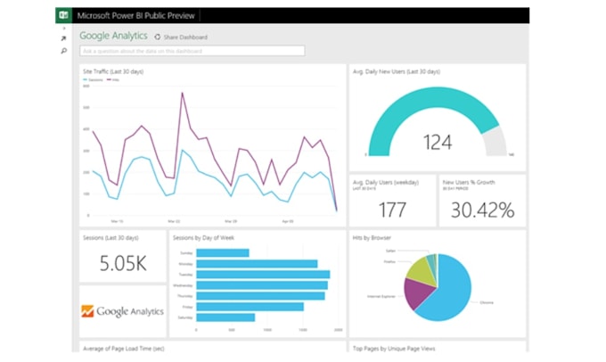Click the Safari pie label
The image size is (606, 362).
pyautogui.click(x=390, y=251)
